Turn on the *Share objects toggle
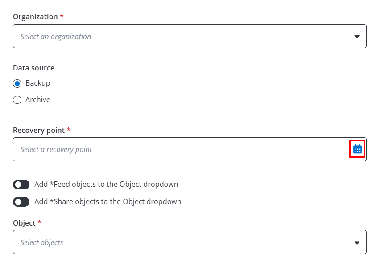Image resolution: width=380 pixels, height=263 pixels. click(x=21, y=202)
